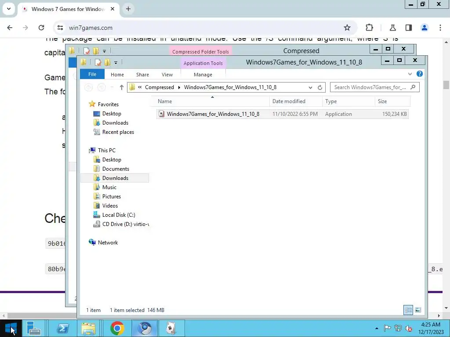This screenshot has width=450, height=337.
Task: Open a new Chrome tab
Action: coord(128,9)
